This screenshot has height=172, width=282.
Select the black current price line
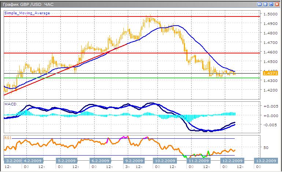click(132, 73)
